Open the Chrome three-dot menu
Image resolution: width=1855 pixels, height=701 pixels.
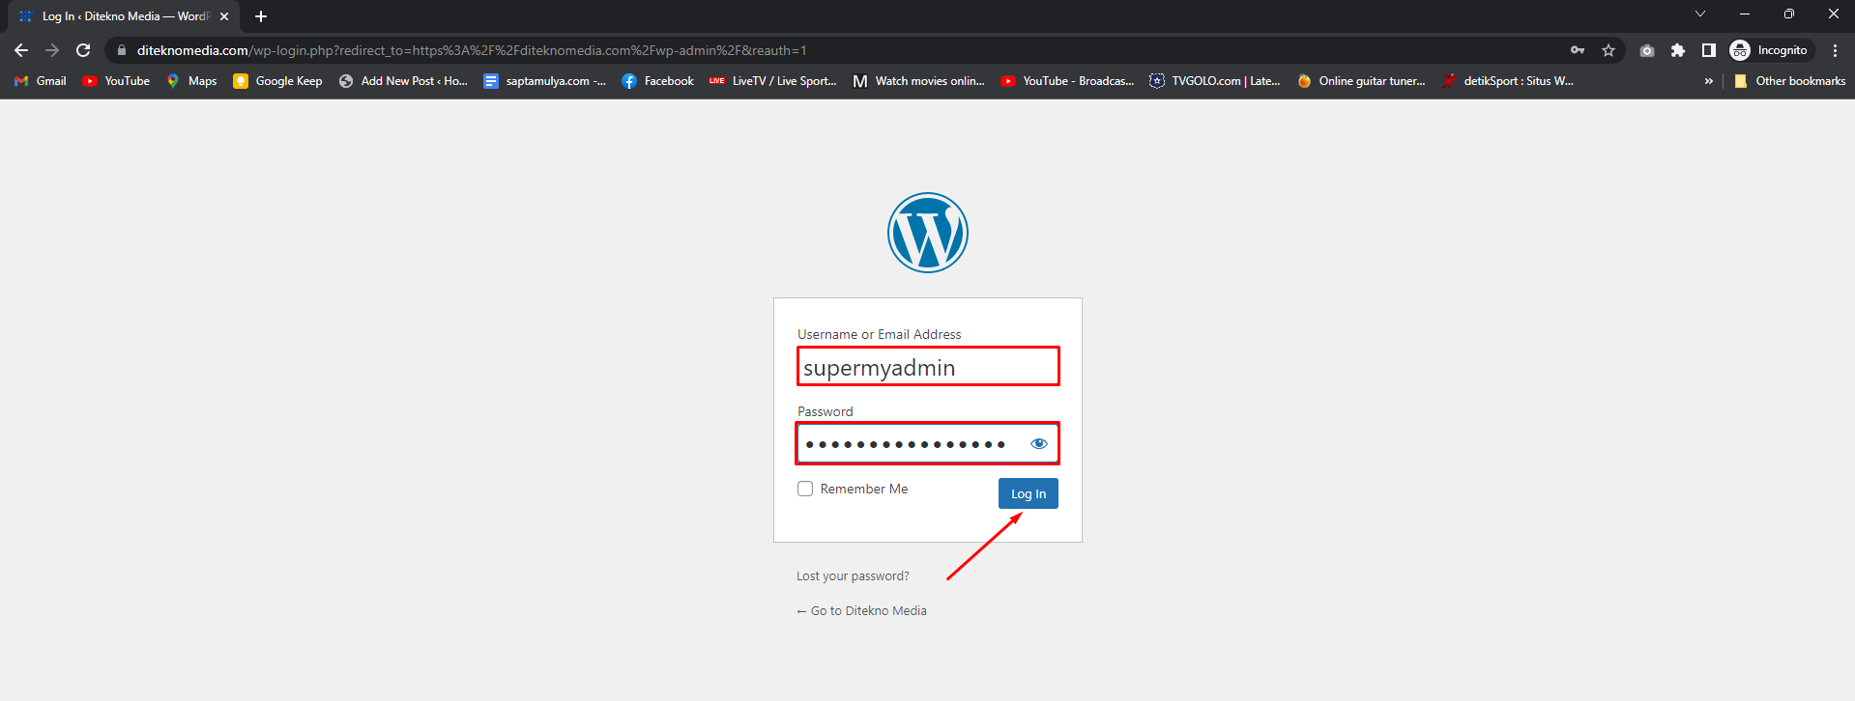(1835, 50)
